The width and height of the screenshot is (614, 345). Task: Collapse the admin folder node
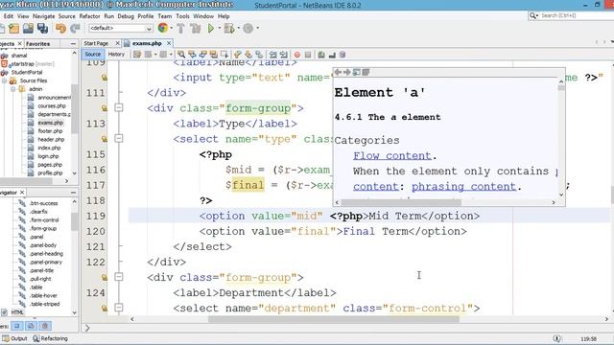click(12, 89)
